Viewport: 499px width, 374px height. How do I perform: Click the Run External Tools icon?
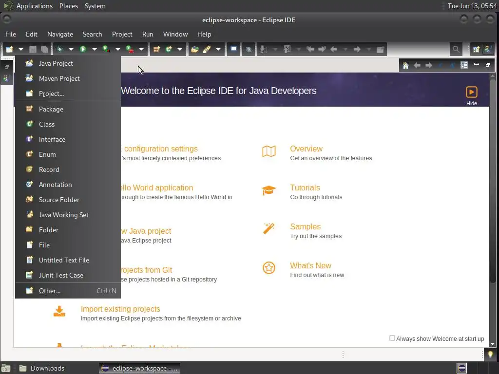click(130, 49)
